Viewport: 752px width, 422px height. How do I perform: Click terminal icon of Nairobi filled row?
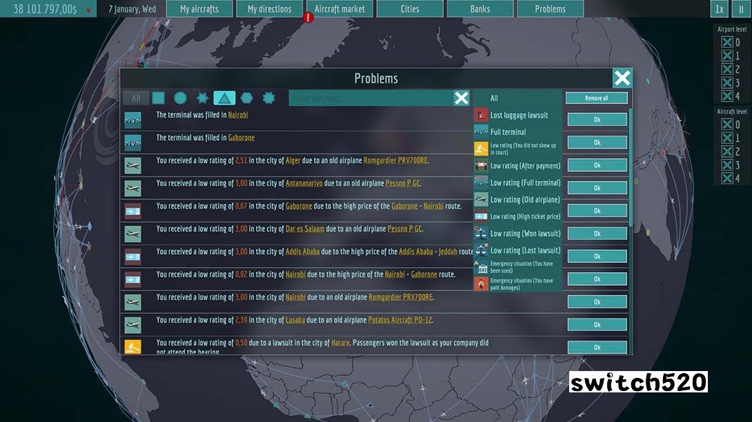coord(133,120)
